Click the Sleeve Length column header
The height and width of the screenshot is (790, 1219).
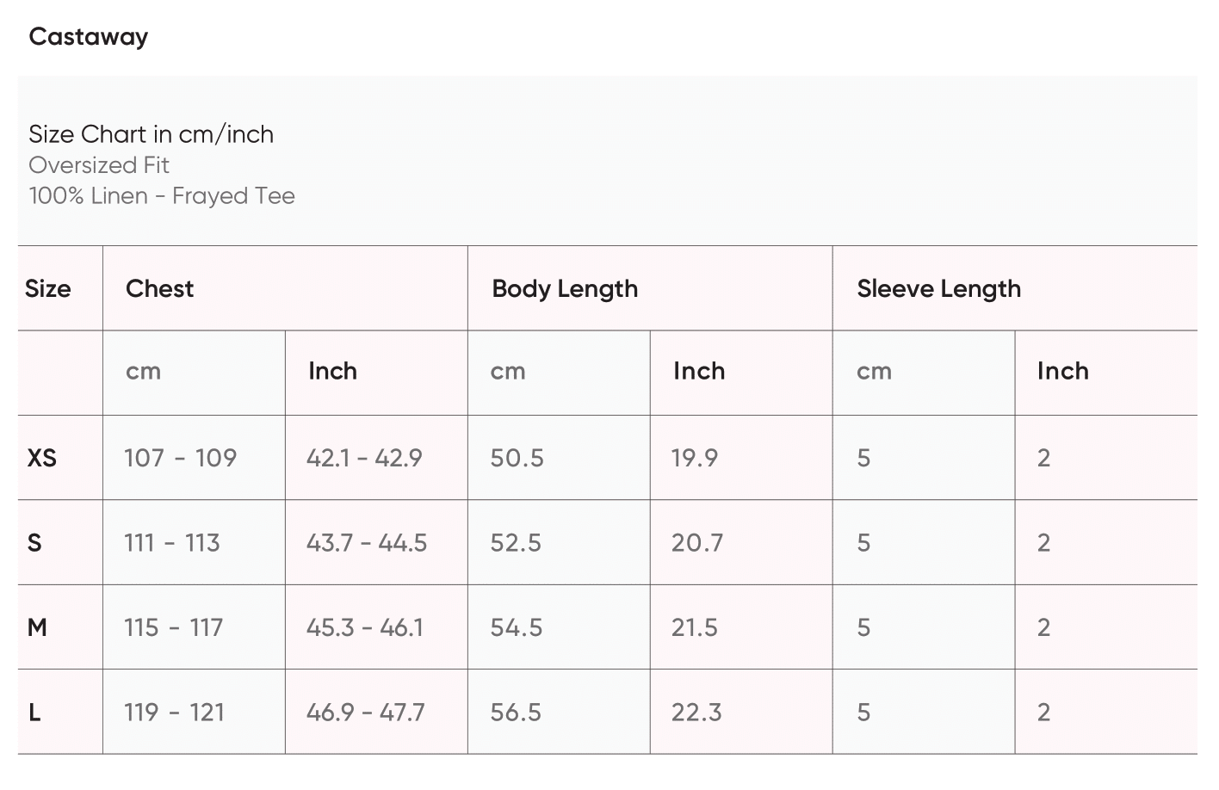point(938,289)
